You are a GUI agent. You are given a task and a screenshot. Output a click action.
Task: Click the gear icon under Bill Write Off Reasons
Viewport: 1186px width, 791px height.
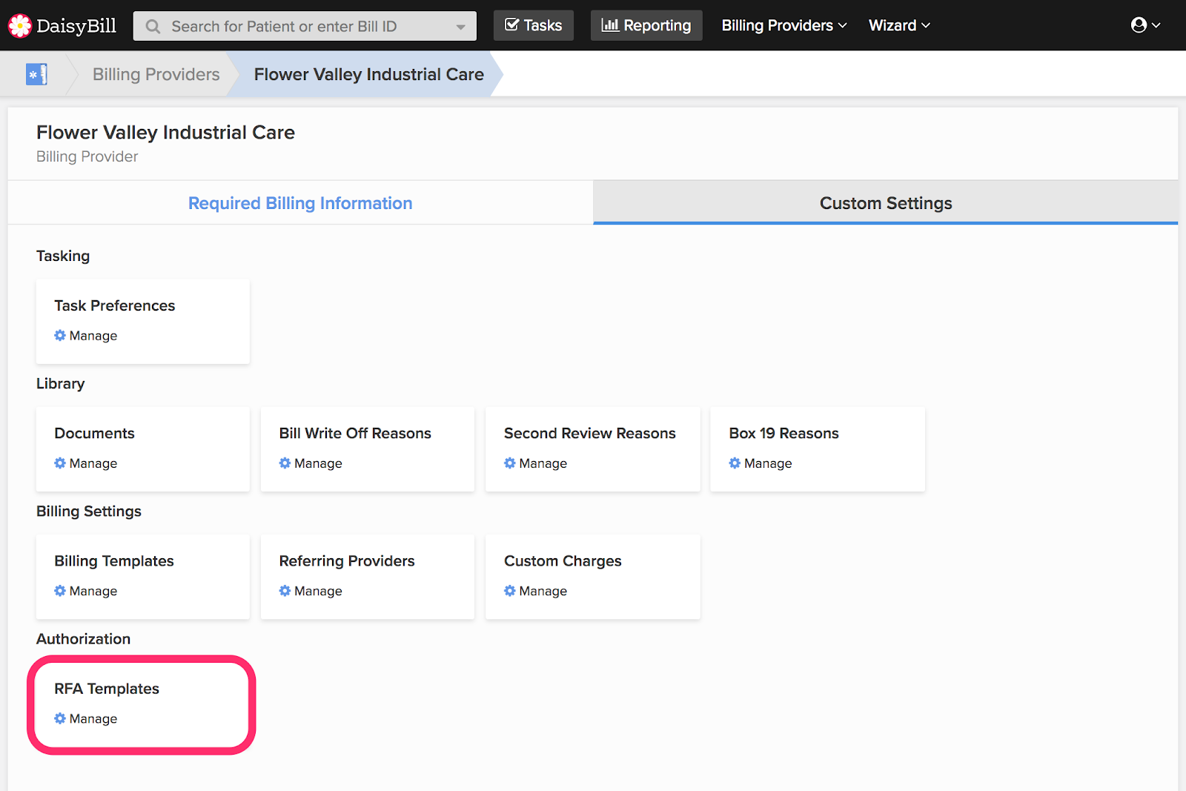click(285, 463)
